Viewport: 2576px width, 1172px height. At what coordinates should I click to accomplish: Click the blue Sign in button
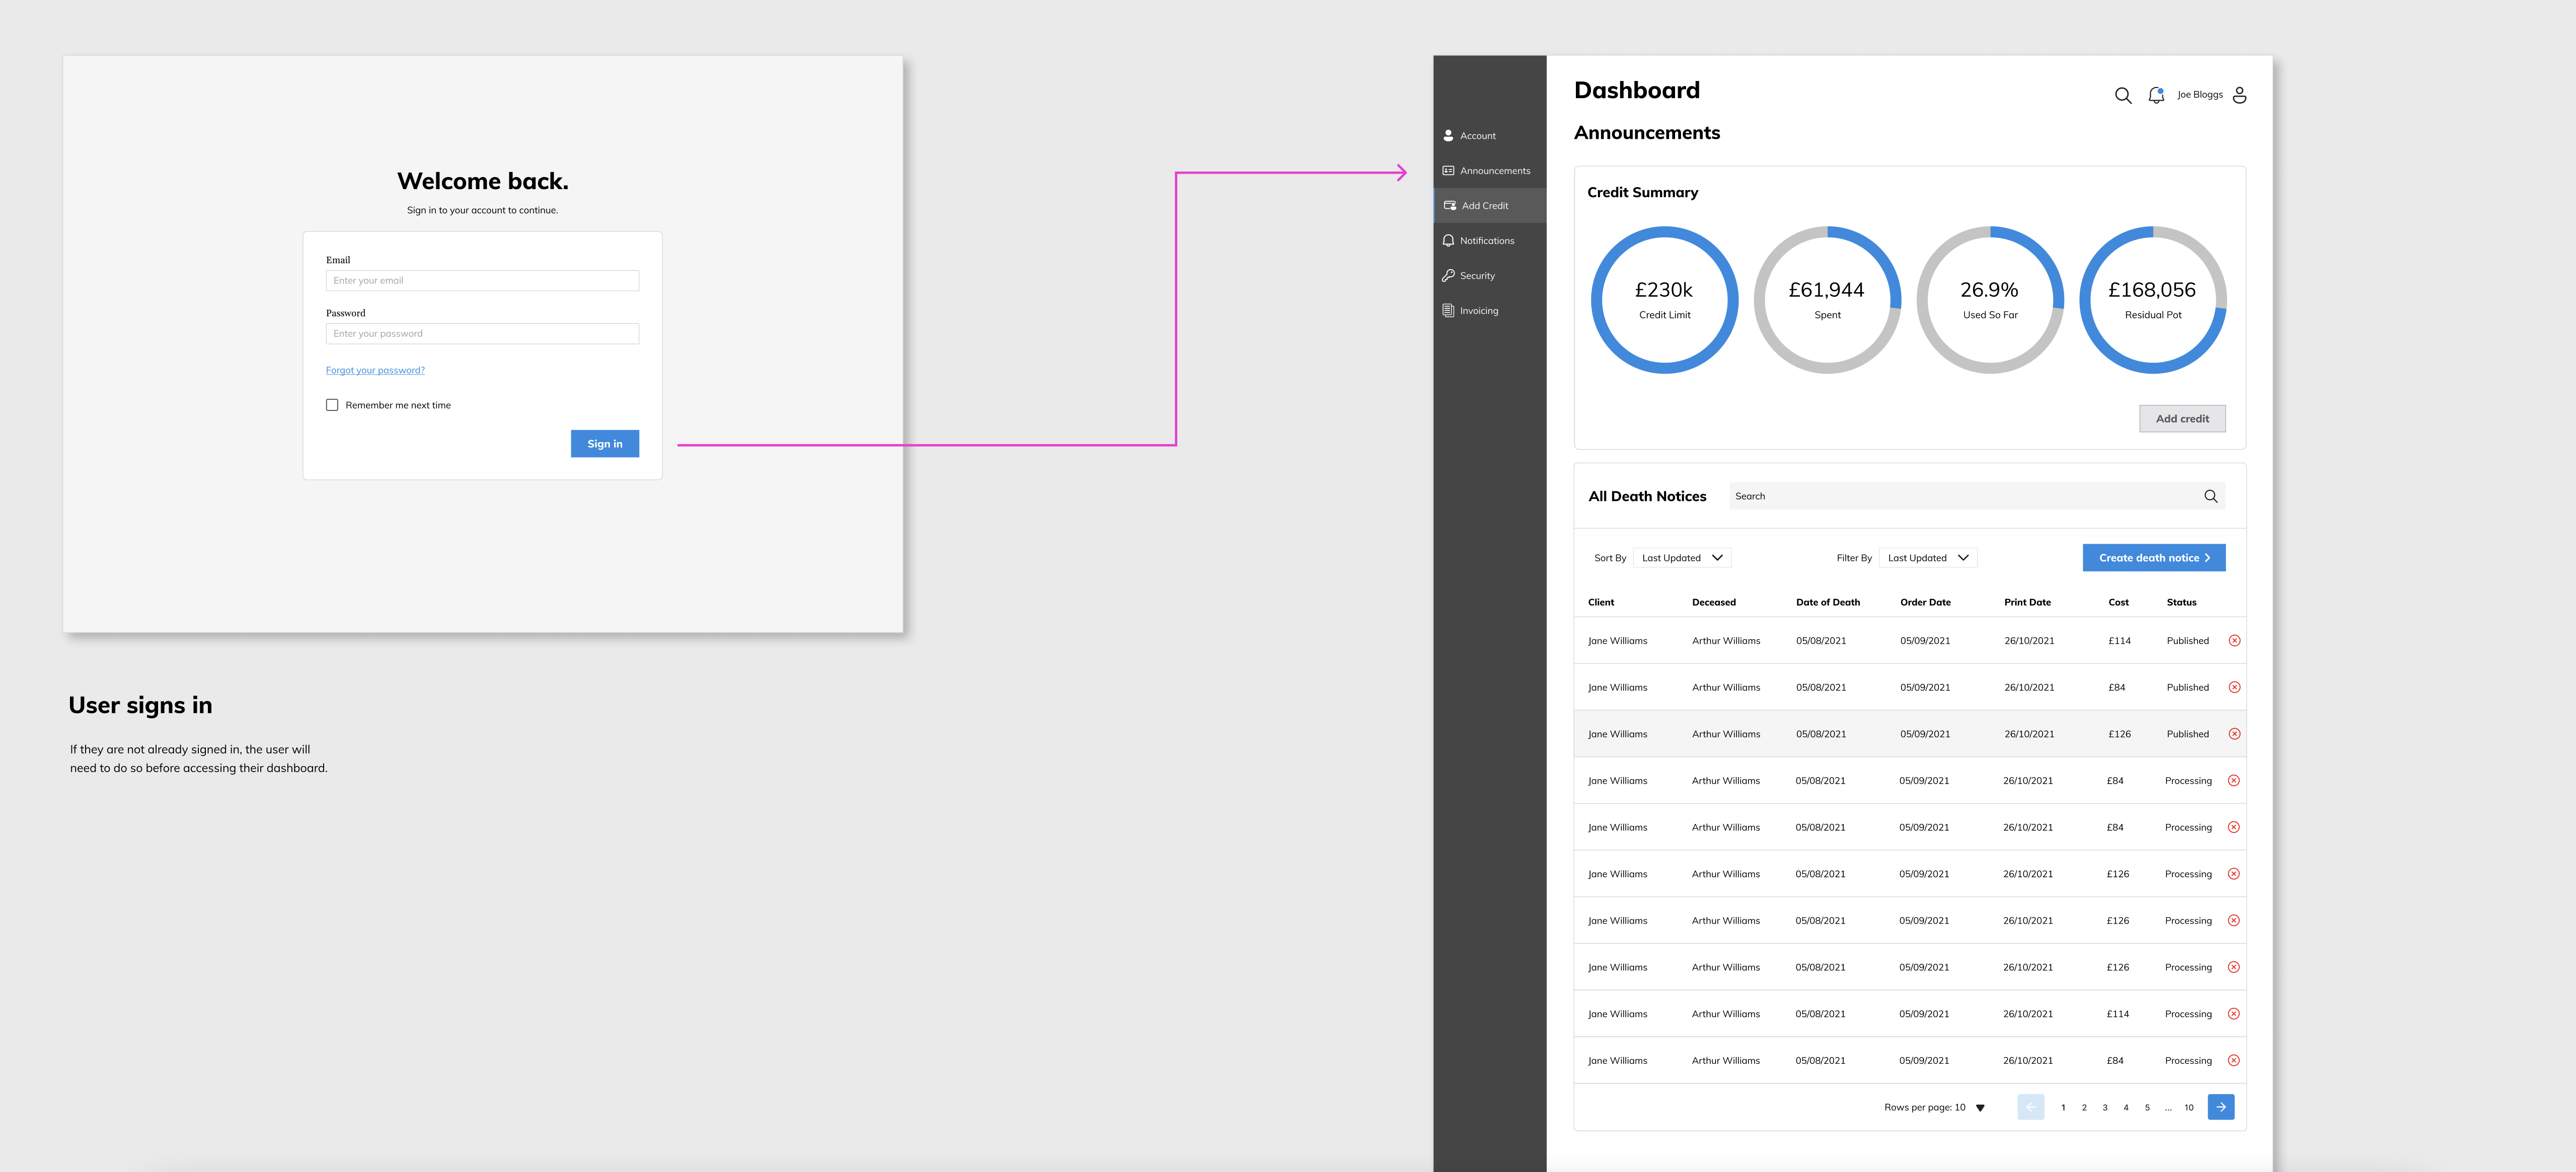pyautogui.click(x=604, y=444)
